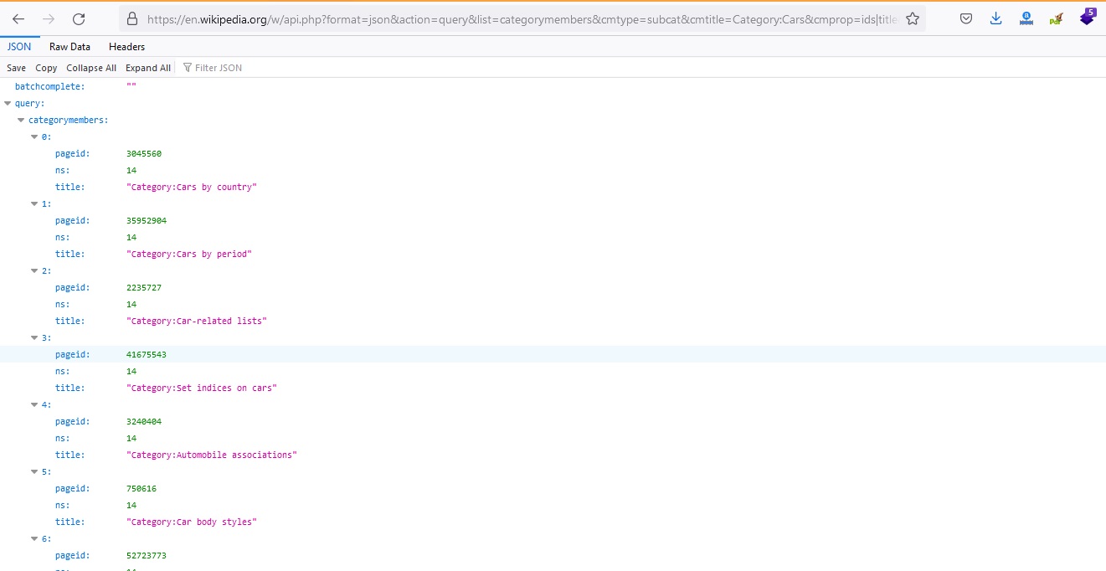
Task: Open the purple extension with badge 5
Action: (1087, 17)
